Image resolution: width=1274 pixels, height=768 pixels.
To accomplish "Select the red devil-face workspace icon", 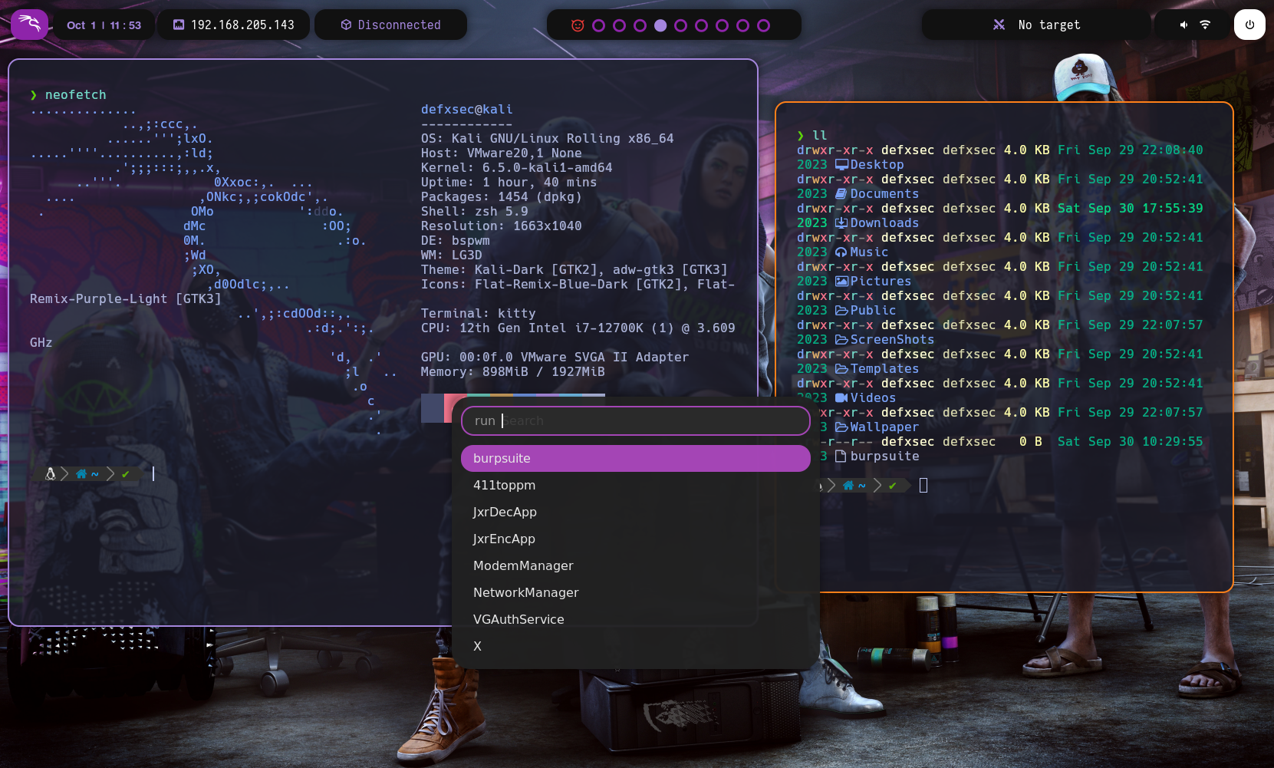I will tap(578, 25).
